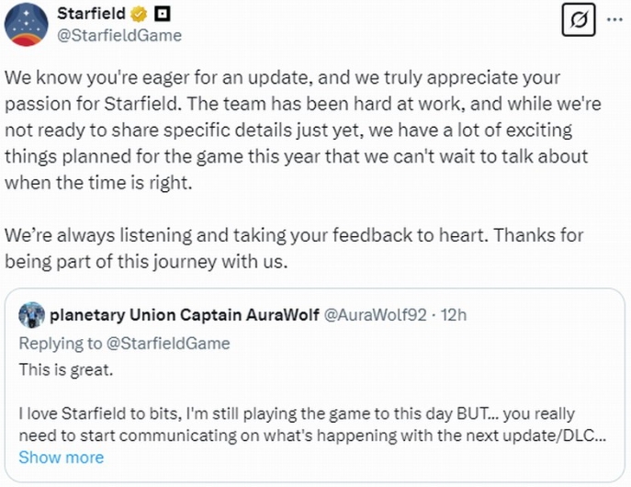Viewport: 631px width, 487px height.
Task: Click planetary Union Captain AuraWolf name
Action: tap(185, 315)
